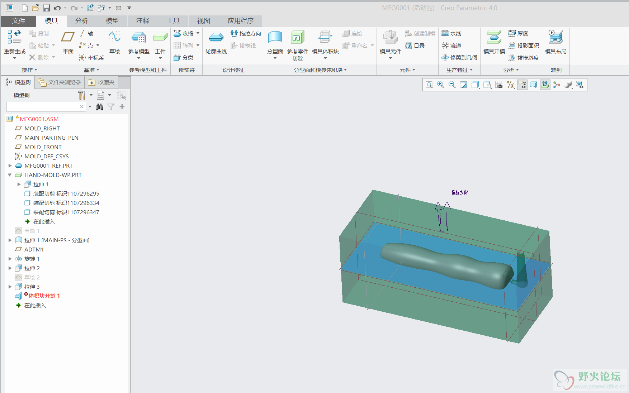This screenshot has width=629, height=393.
Task: Click the Zoom Out magnifier icon
Action: point(452,85)
